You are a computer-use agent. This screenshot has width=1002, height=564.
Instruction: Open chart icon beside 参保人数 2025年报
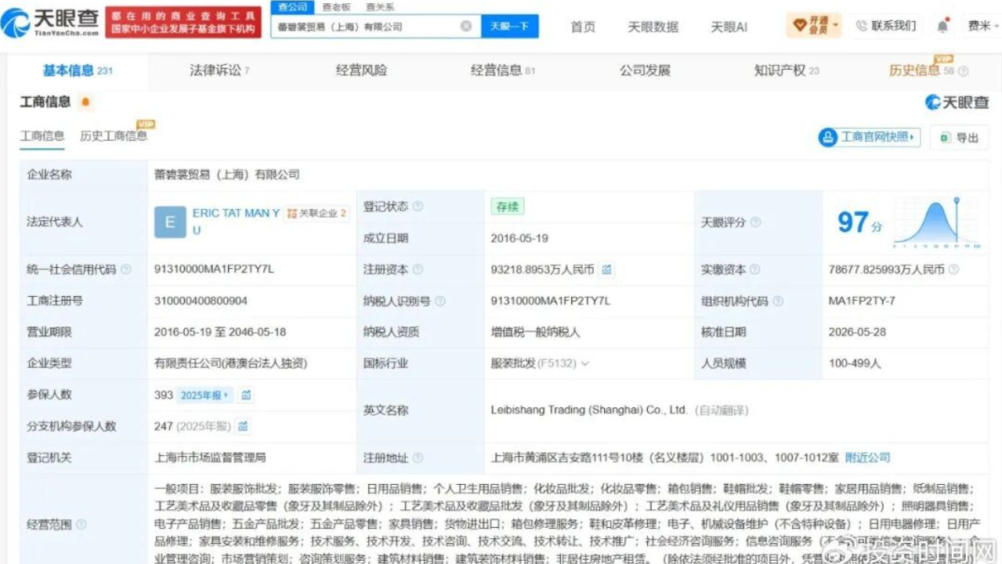[246, 395]
